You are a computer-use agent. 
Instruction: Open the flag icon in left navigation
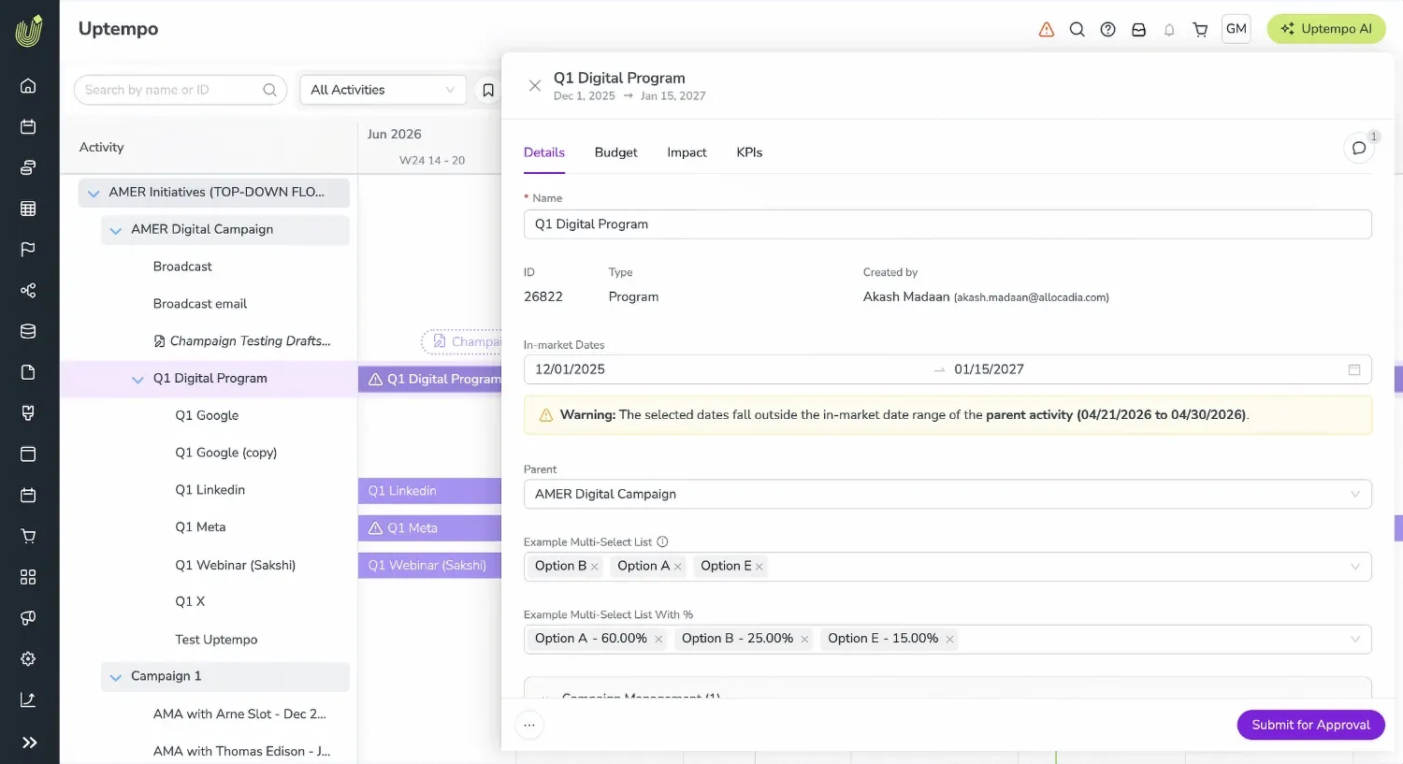(x=28, y=249)
